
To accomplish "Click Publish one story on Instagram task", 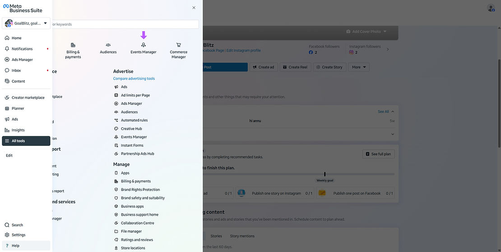I will click(275, 193).
